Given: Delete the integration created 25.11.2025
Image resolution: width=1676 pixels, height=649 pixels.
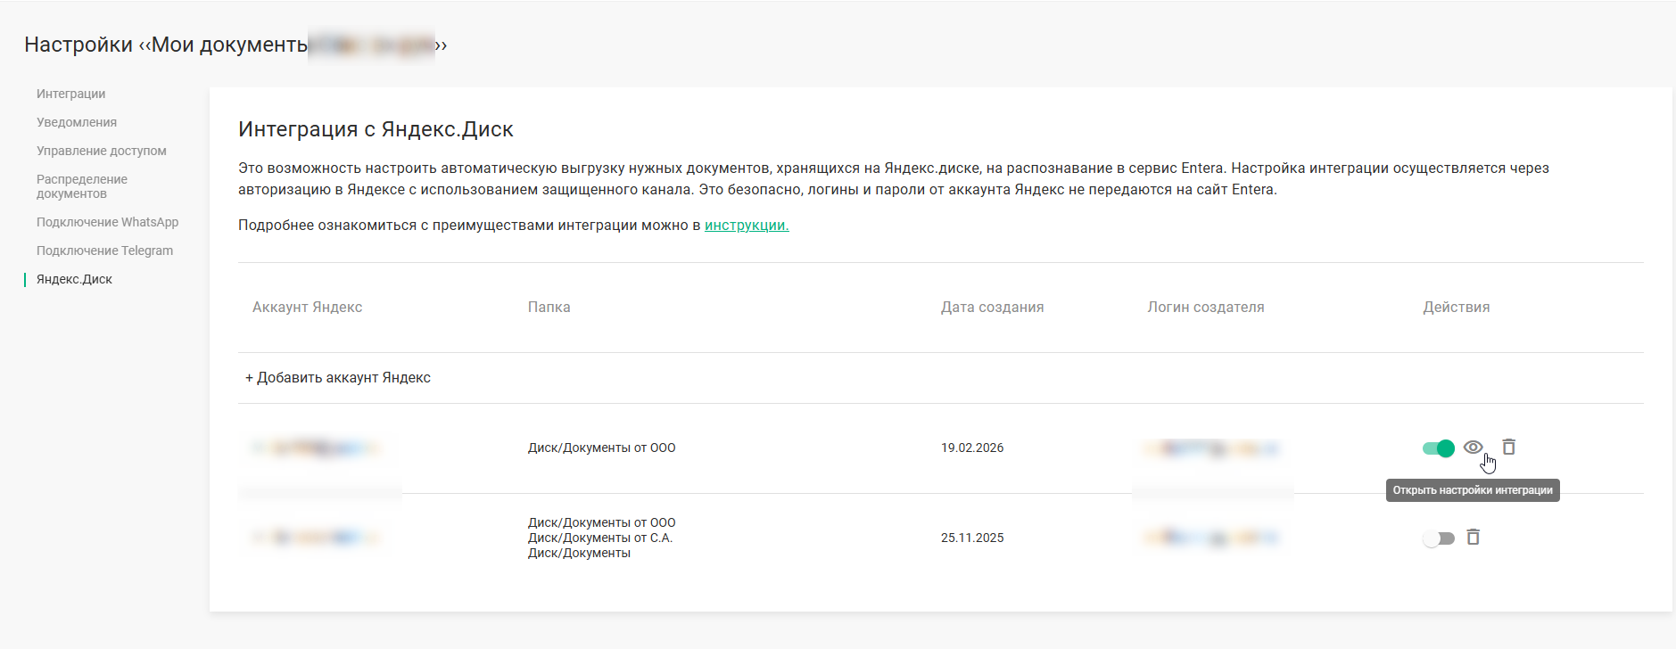Looking at the screenshot, I should point(1473,538).
